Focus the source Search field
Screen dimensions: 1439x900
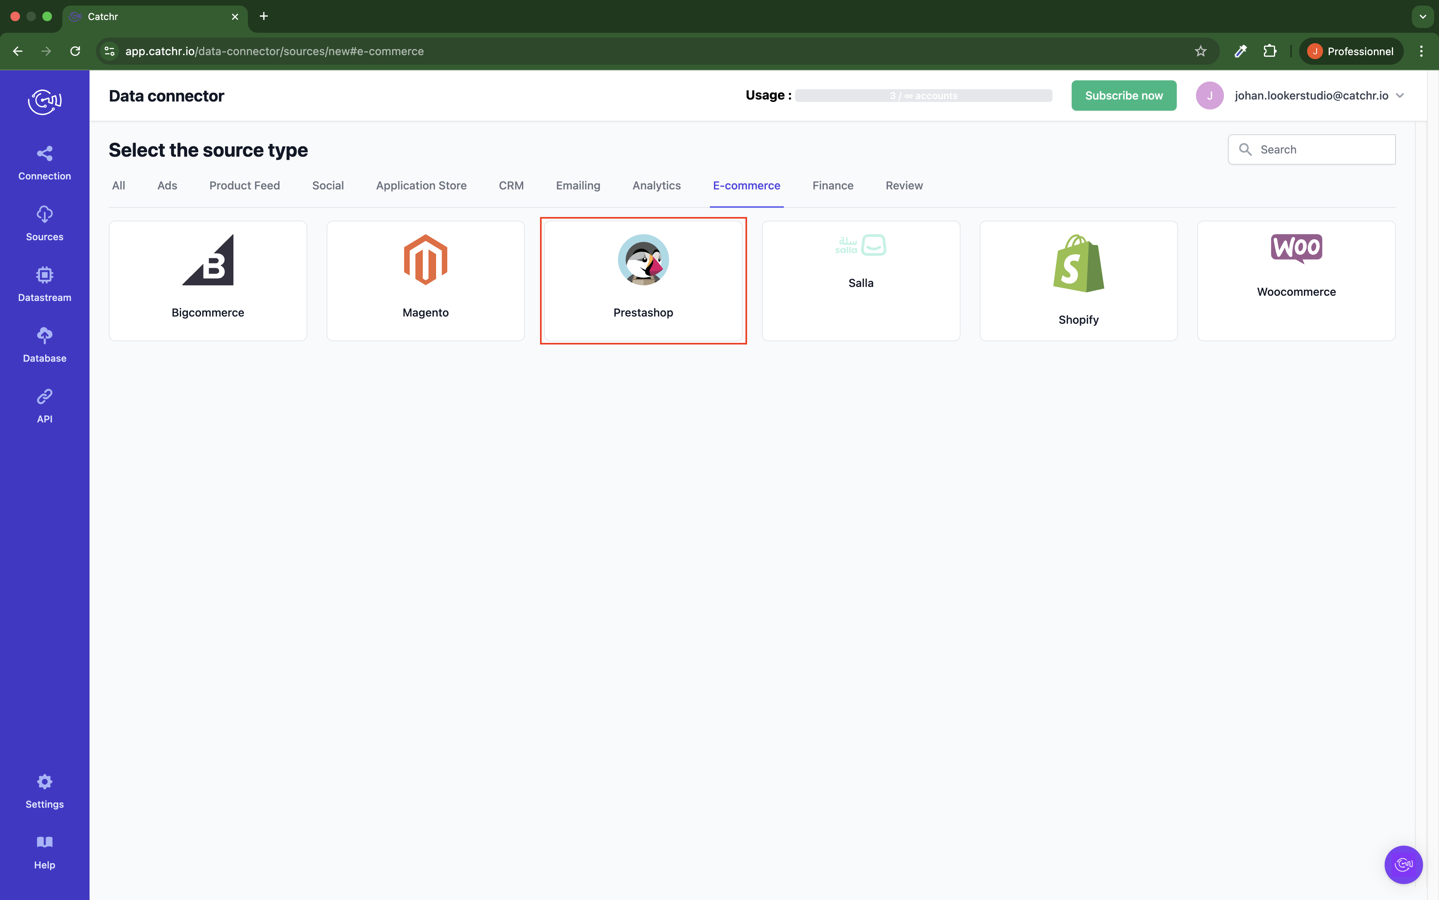[1311, 149]
